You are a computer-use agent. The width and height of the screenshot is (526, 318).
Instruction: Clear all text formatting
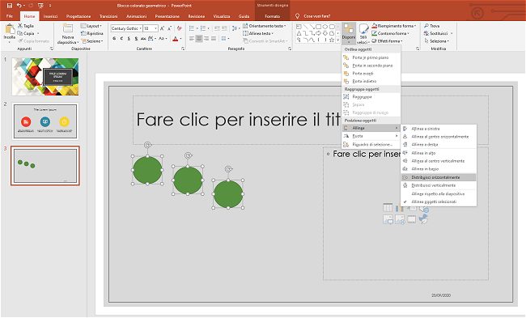click(180, 28)
